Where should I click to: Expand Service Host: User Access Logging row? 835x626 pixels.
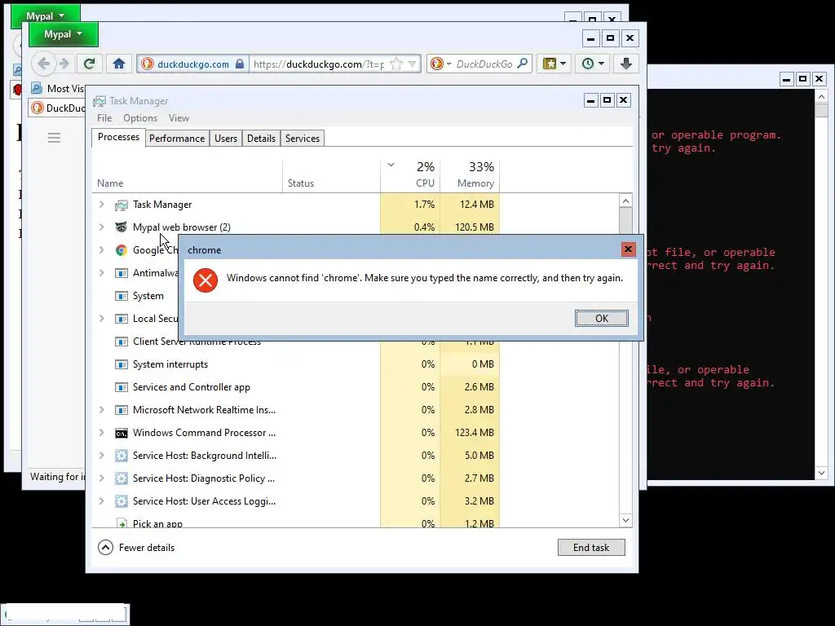coord(101,501)
